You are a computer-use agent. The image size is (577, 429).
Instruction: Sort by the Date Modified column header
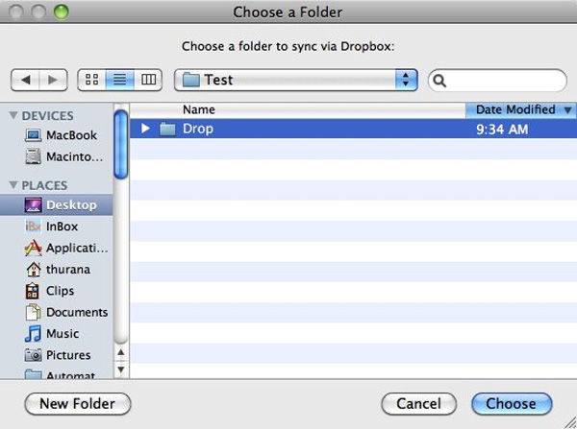[521, 109]
